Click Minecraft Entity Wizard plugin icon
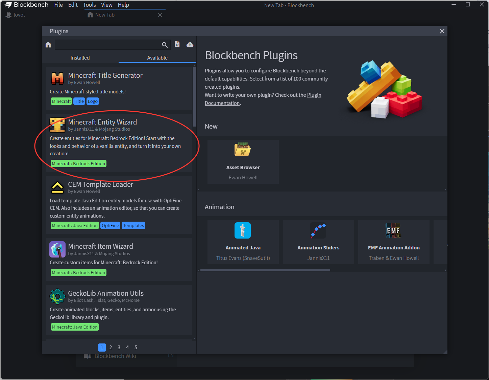The image size is (489, 380). 57,125
